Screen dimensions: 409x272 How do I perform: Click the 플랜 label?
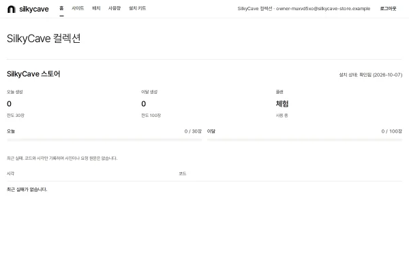coord(279,92)
